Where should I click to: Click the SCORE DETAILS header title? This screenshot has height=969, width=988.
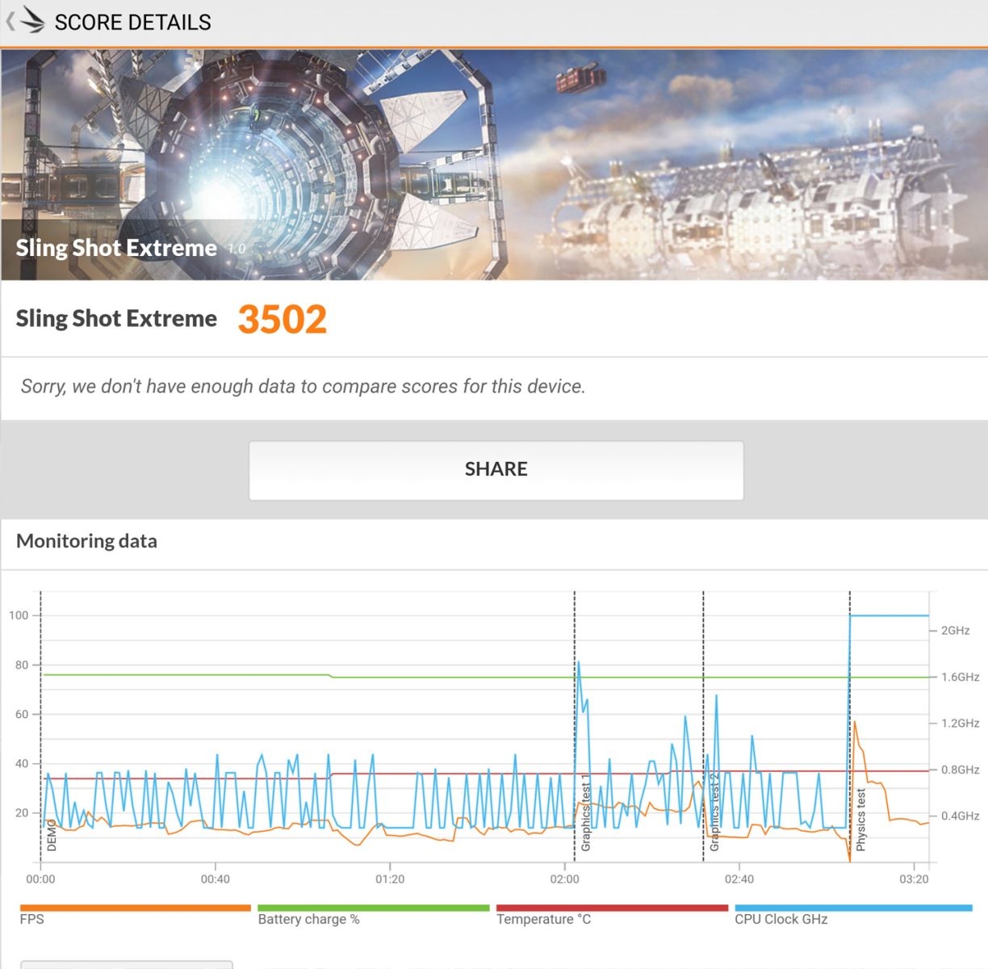(x=132, y=23)
